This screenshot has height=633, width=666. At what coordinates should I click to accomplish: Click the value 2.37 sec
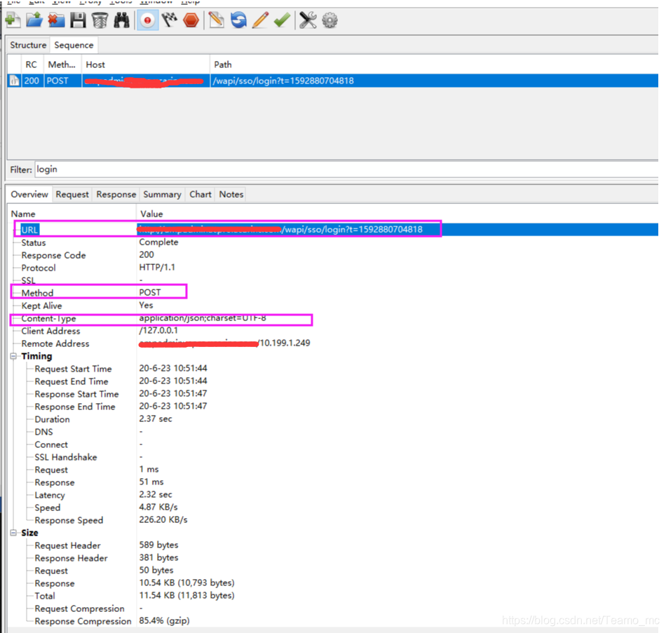point(156,419)
